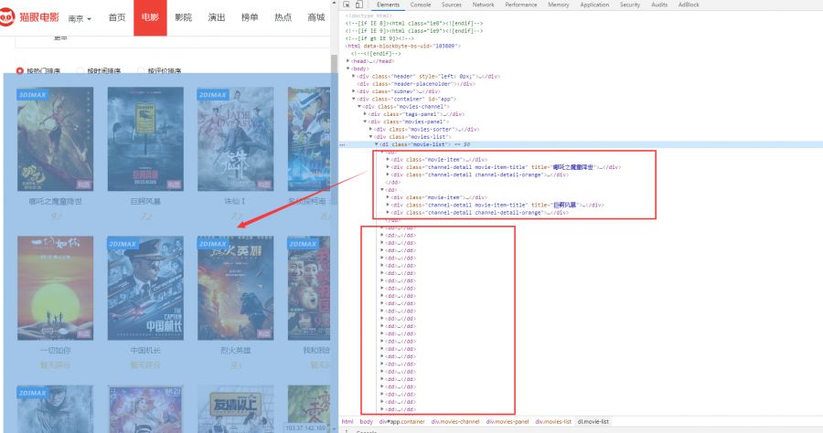Screen dimensions: 823x433
Task: Open the 商城 navigation item
Action: pyautogui.click(x=316, y=17)
